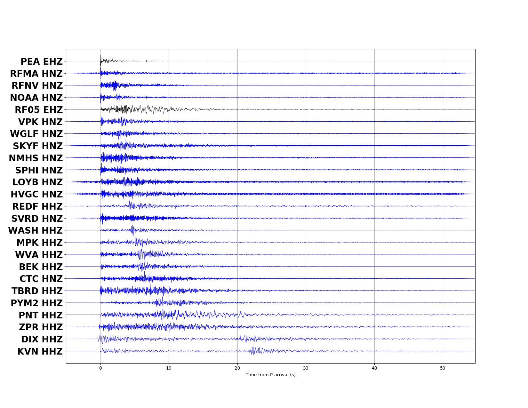The height and width of the screenshot is (408, 528).
Task: Click the "Time from P-arrival (s)" axis title
Action: (270, 375)
